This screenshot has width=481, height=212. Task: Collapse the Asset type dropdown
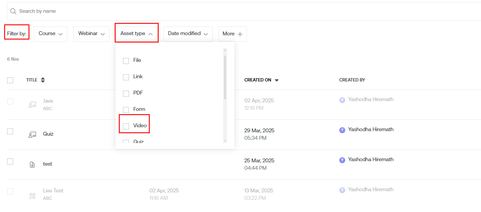tap(136, 34)
